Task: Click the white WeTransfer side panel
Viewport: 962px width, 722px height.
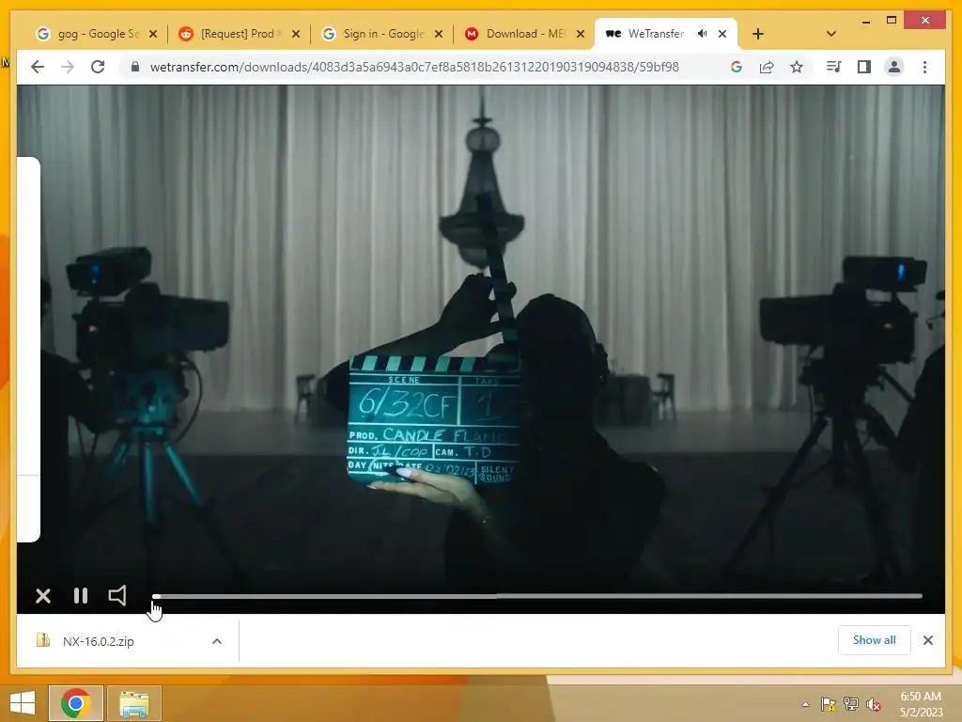Action: [29, 350]
